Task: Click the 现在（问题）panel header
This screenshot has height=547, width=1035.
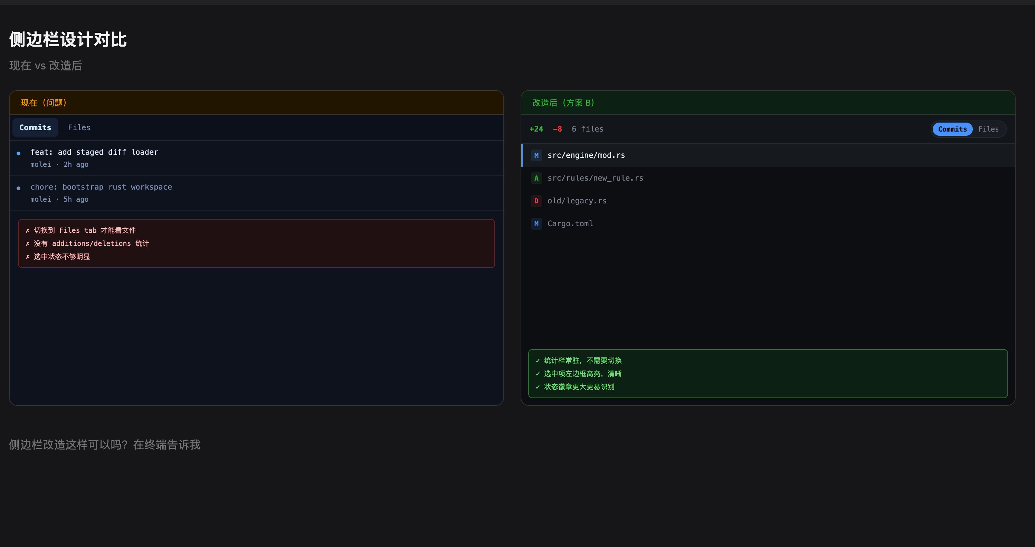Action: [x=44, y=103]
